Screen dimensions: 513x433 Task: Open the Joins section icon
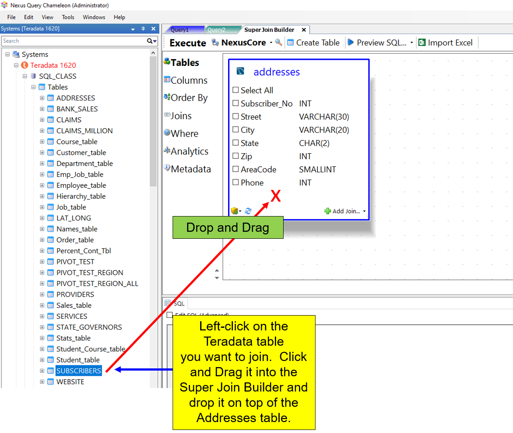[x=167, y=115]
